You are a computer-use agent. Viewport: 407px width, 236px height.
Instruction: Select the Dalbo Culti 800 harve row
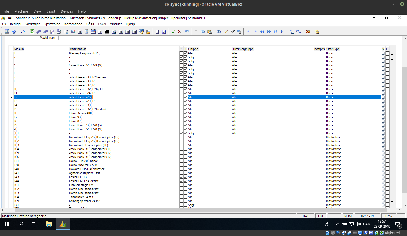(x=197, y=161)
